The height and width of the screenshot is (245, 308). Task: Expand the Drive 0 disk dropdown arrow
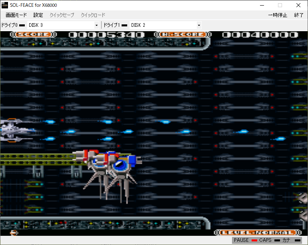click(96, 25)
